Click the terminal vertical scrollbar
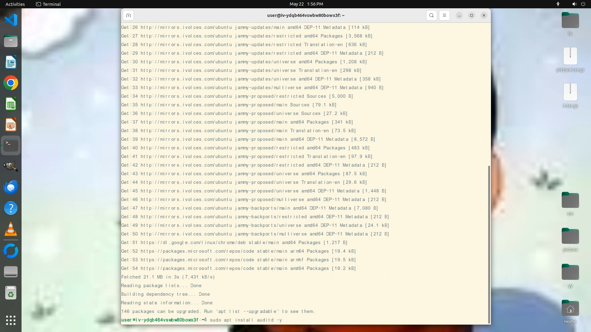 click(489, 244)
